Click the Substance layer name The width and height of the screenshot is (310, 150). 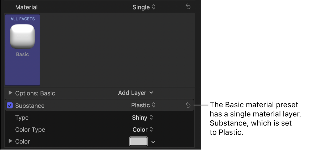(30, 106)
